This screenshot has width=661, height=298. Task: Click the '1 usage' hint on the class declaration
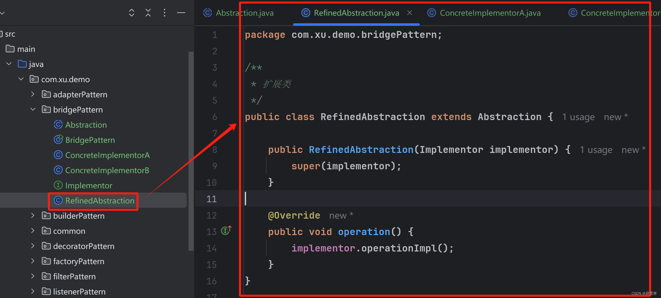pyautogui.click(x=578, y=117)
